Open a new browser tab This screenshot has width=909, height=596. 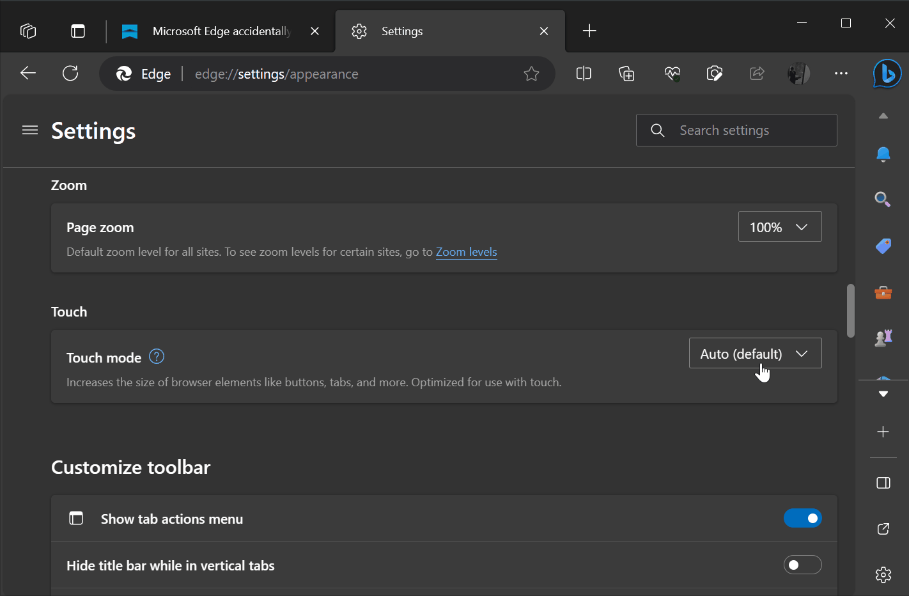(589, 31)
